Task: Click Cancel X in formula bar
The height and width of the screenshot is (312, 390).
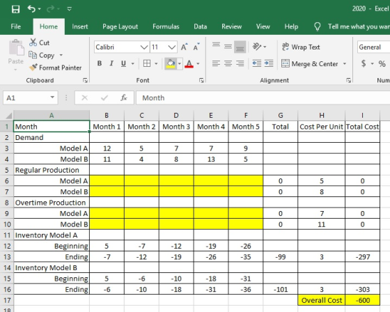Action: click(84, 97)
